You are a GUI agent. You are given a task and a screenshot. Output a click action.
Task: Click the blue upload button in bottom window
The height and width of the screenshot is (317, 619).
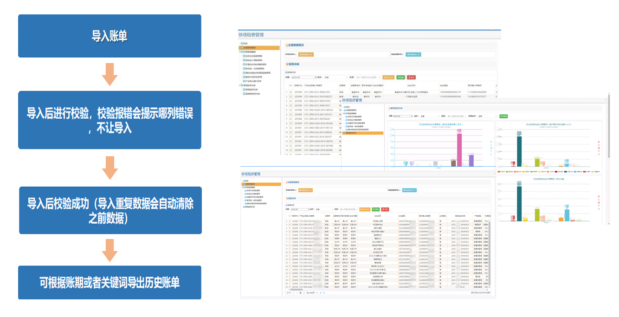[x=409, y=190]
